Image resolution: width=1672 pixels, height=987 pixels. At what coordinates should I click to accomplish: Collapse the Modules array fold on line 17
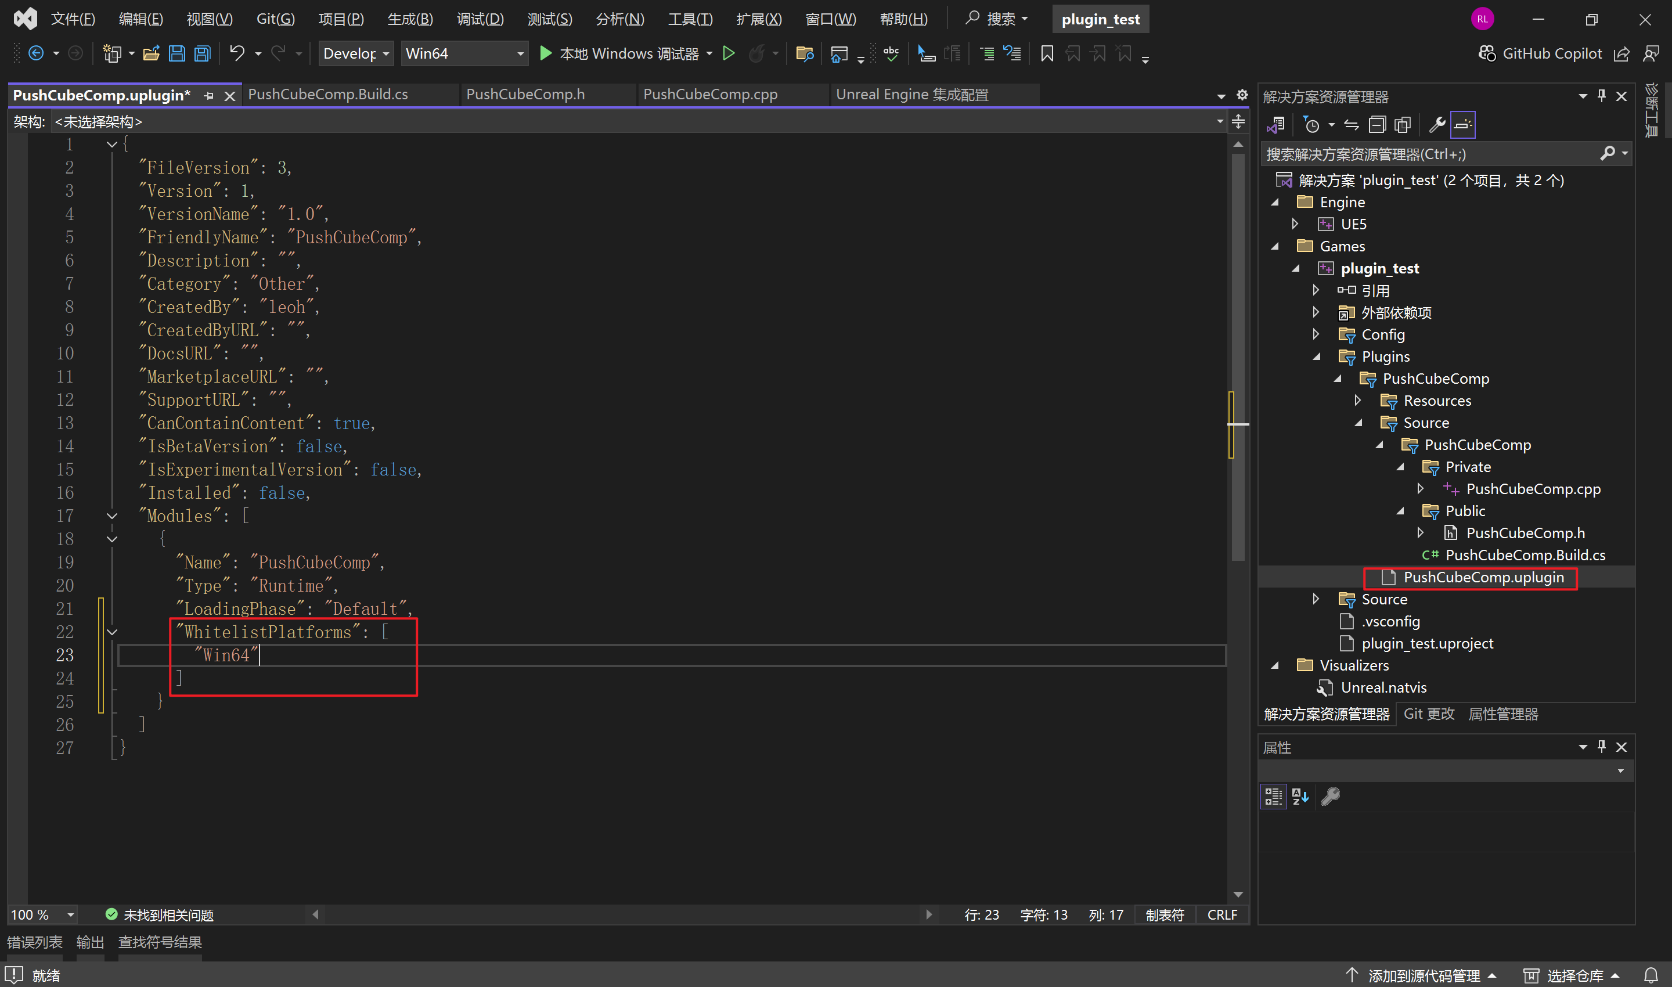[111, 516]
